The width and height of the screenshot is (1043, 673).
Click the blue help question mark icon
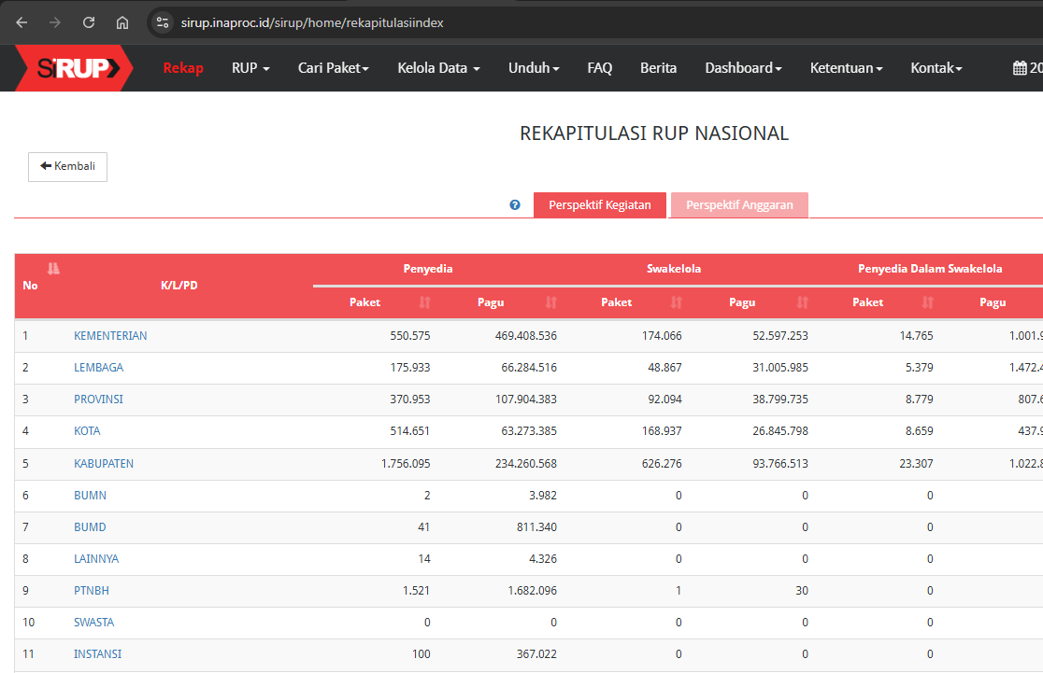pyautogui.click(x=515, y=204)
